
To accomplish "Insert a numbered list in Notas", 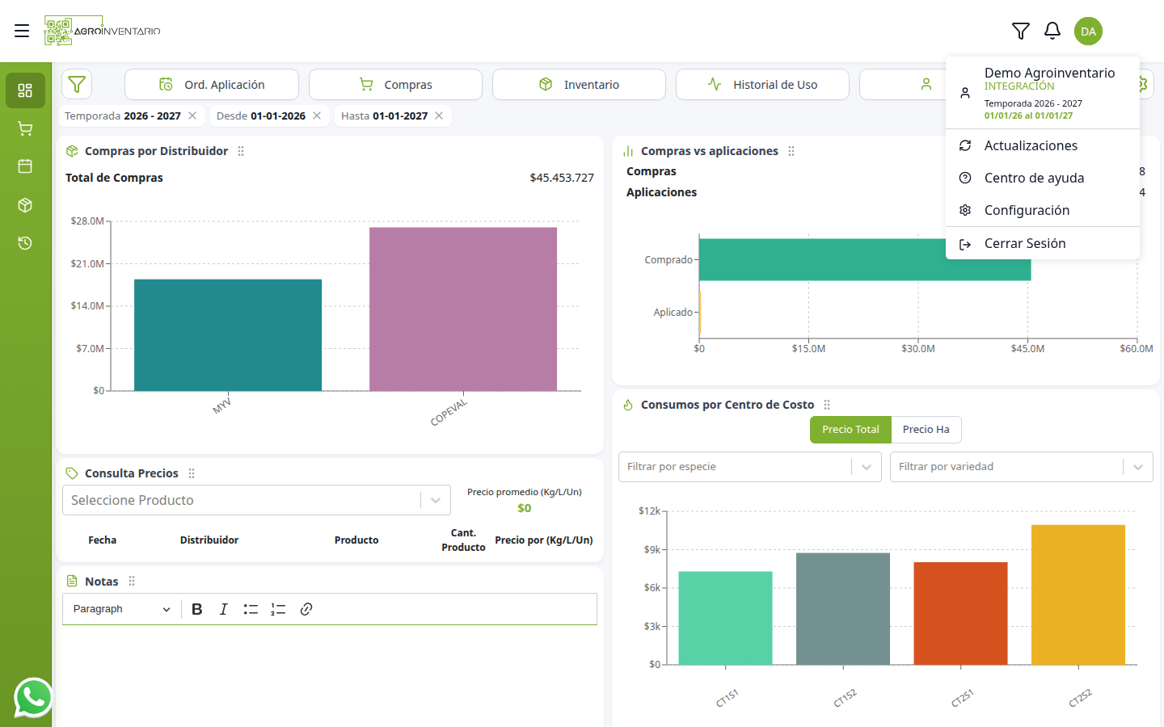I will pos(278,609).
